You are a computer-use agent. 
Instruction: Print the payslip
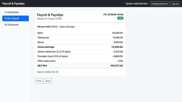39,81
